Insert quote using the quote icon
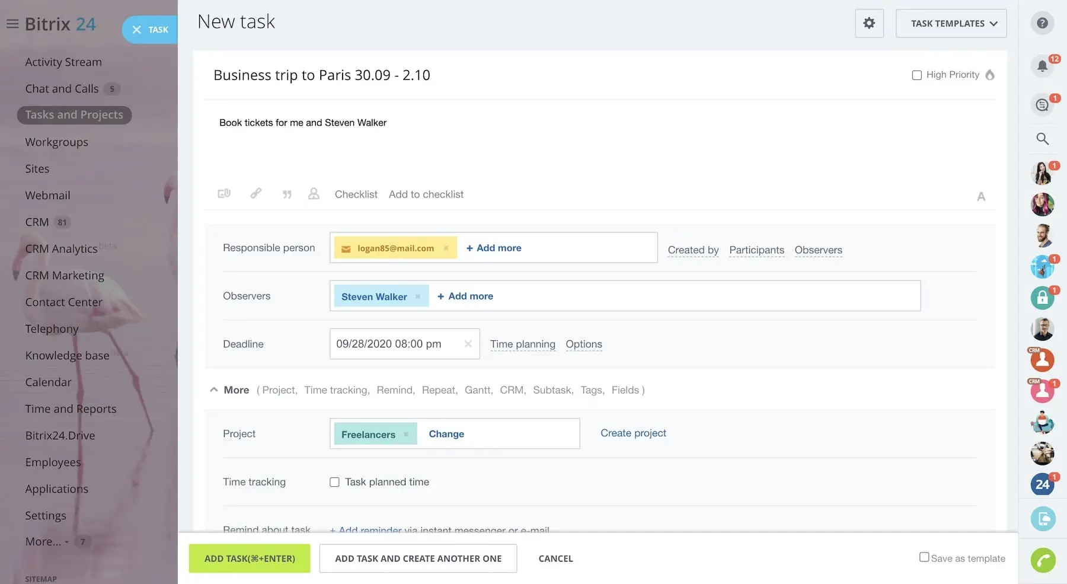Image resolution: width=1067 pixels, height=584 pixels. pyautogui.click(x=287, y=194)
